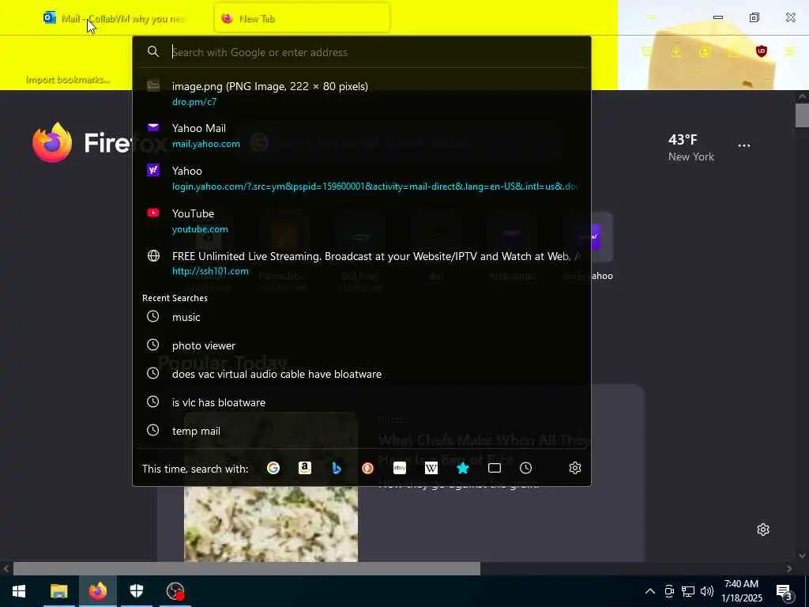Screen dimensions: 809x607
Task: Search Bookmarks via the star icon
Action: (x=463, y=468)
